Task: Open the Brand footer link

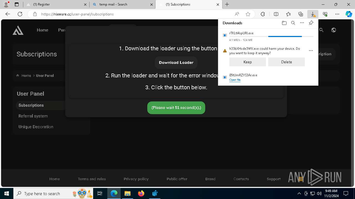Action: [x=210, y=179]
